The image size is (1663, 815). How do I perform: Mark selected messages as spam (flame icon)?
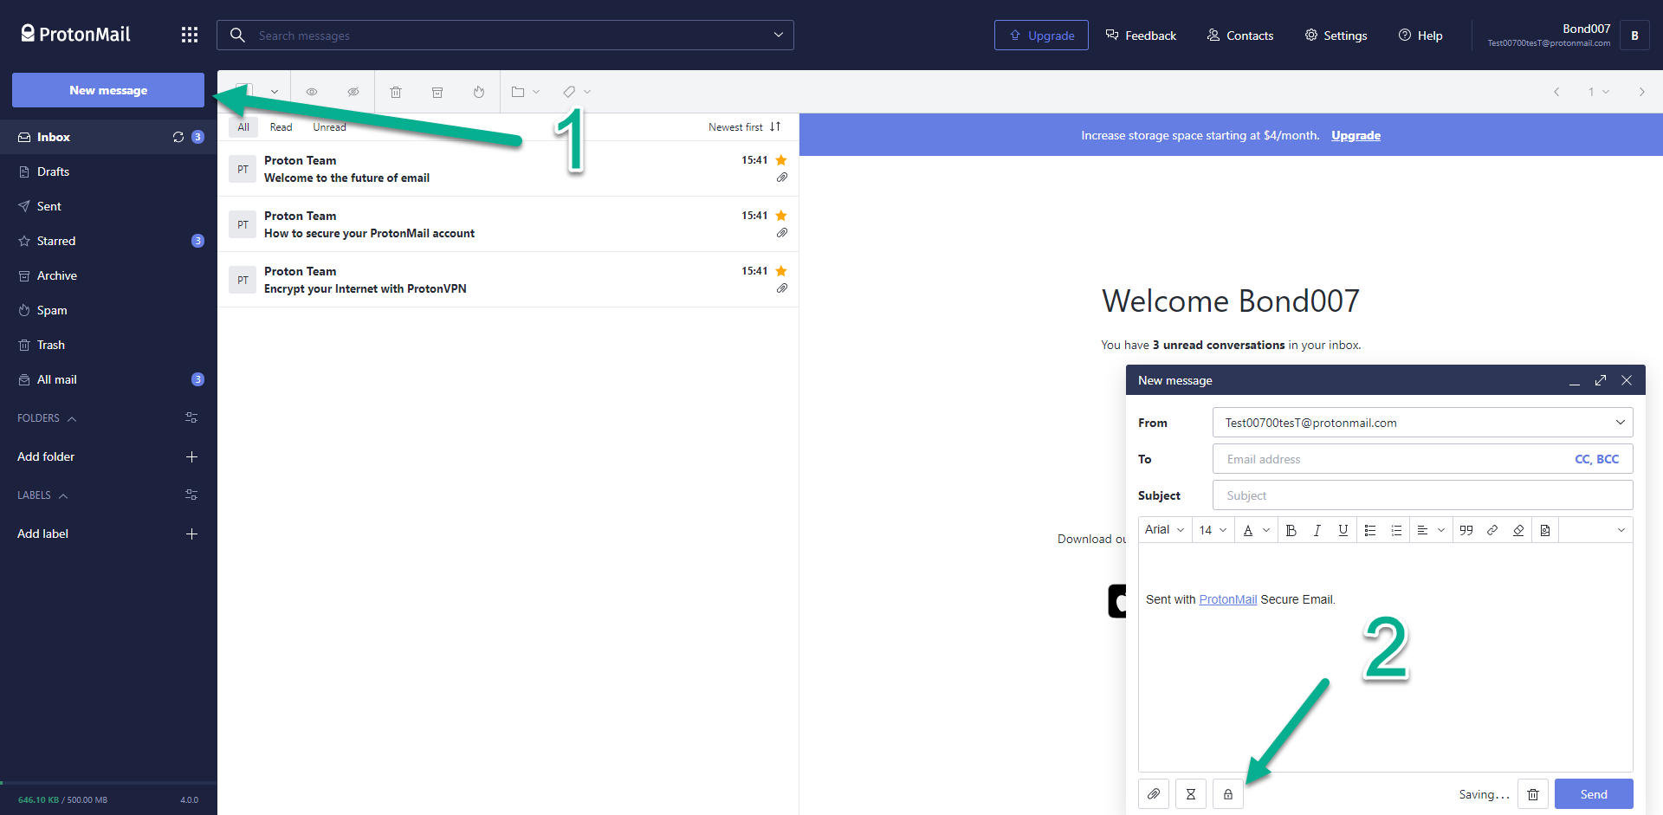[479, 92]
